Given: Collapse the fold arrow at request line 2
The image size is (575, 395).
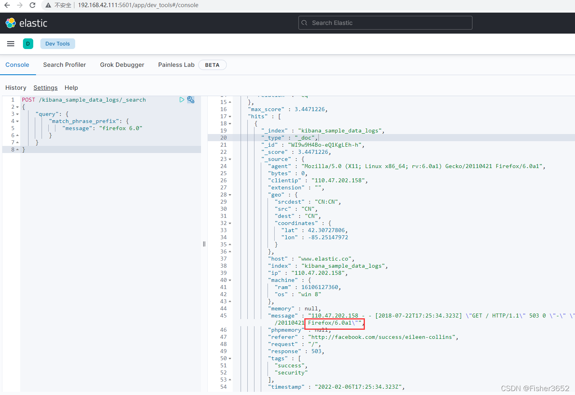Looking at the screenshot, I should click(17, 107).
